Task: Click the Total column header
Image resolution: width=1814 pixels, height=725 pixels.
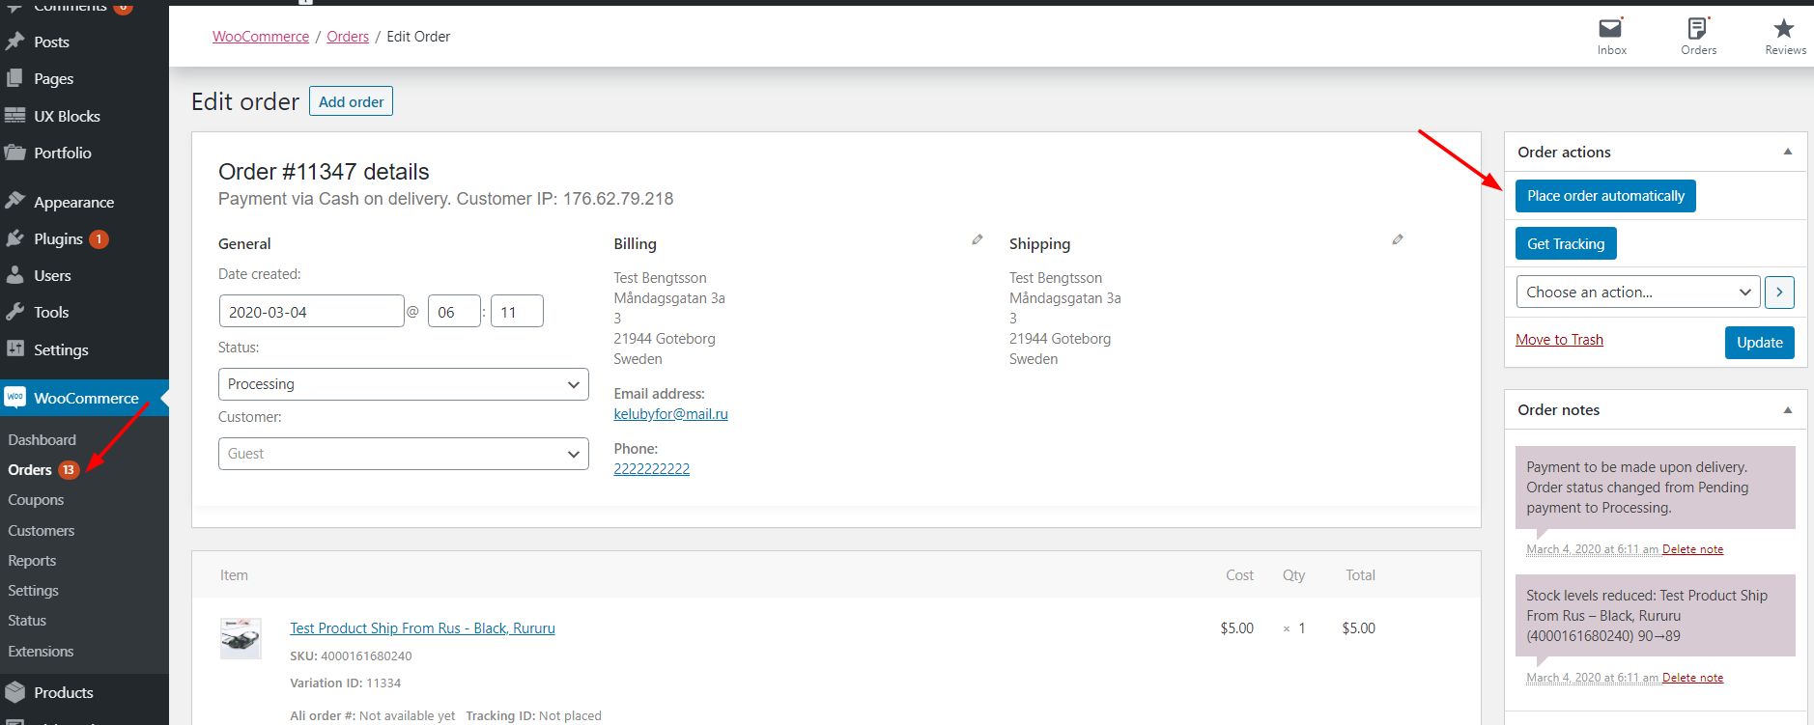Action: [1360, 575]
